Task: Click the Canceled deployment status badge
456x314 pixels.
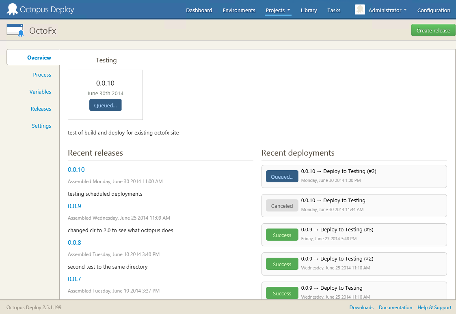Action: [282, 205]
